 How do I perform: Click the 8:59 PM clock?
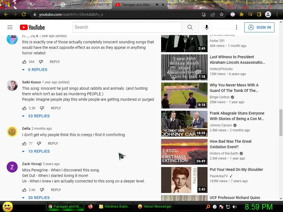pyautogui.click(x=259, y=207)
